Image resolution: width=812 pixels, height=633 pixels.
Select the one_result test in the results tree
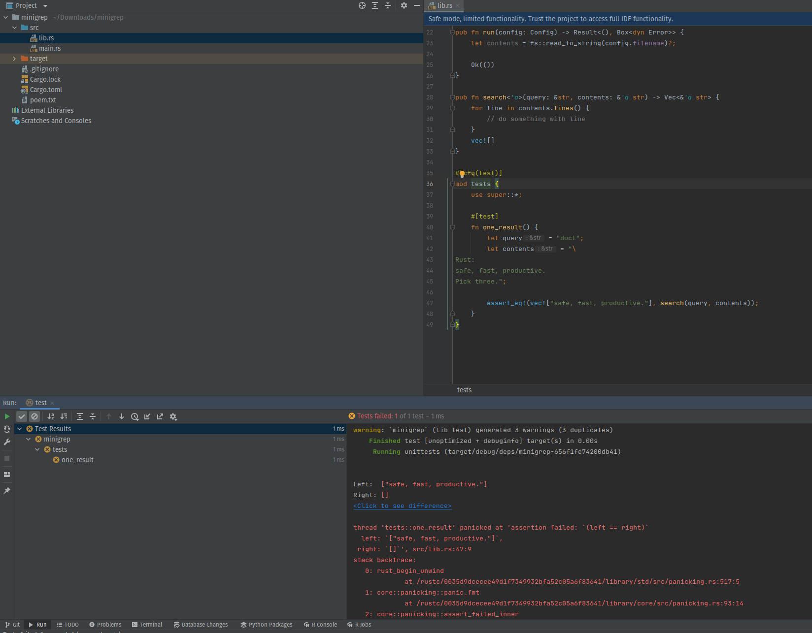(x=77, y=459)
